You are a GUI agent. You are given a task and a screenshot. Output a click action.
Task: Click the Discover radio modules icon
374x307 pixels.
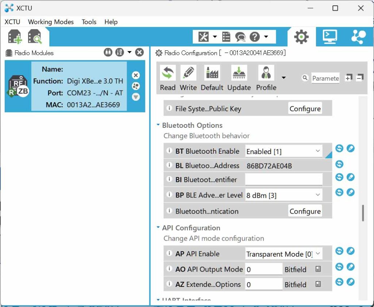(35, 37)
